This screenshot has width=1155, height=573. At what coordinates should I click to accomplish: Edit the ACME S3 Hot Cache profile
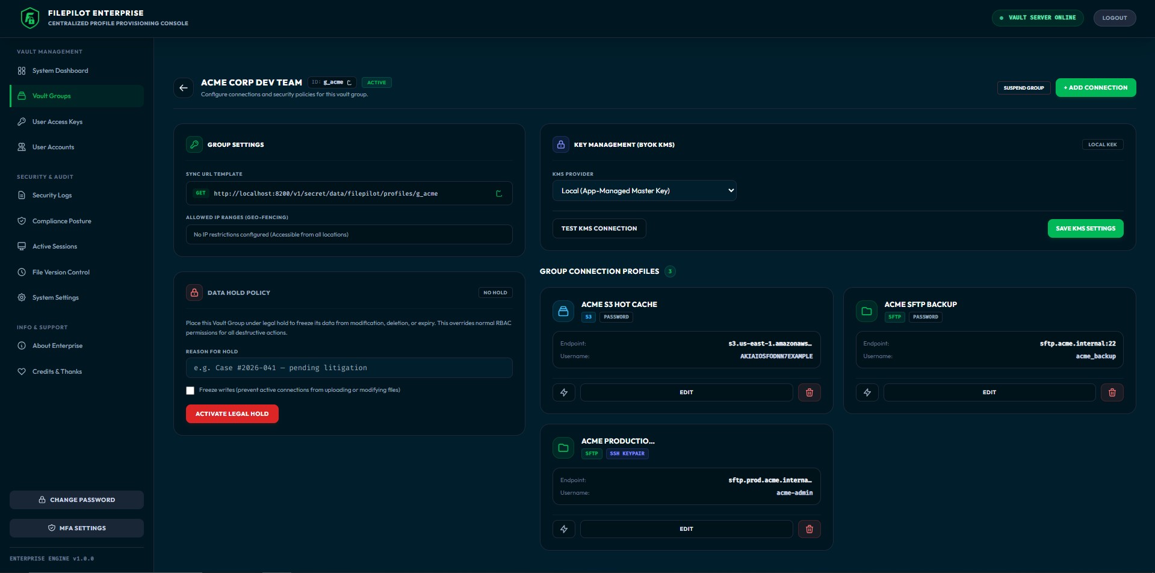click(686, 392)
